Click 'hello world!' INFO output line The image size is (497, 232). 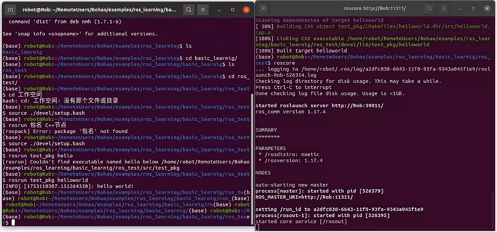tap(68, 186)
